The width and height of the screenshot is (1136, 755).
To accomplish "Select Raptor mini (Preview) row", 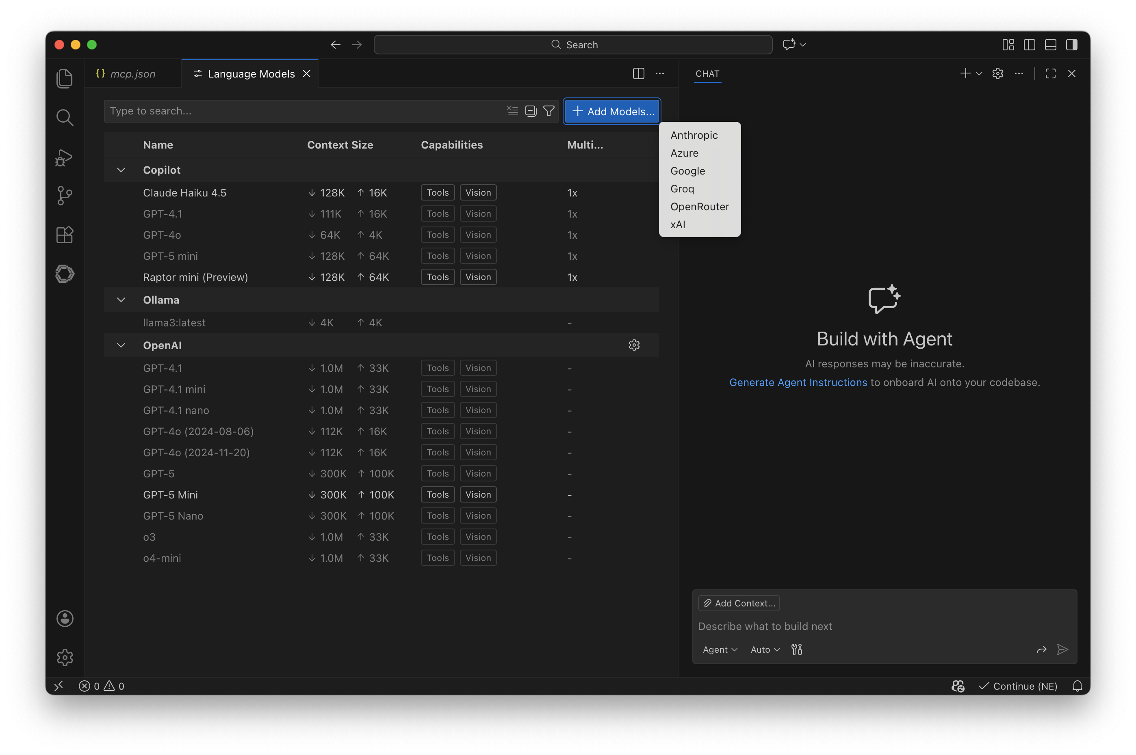I will tap(381, 277).
